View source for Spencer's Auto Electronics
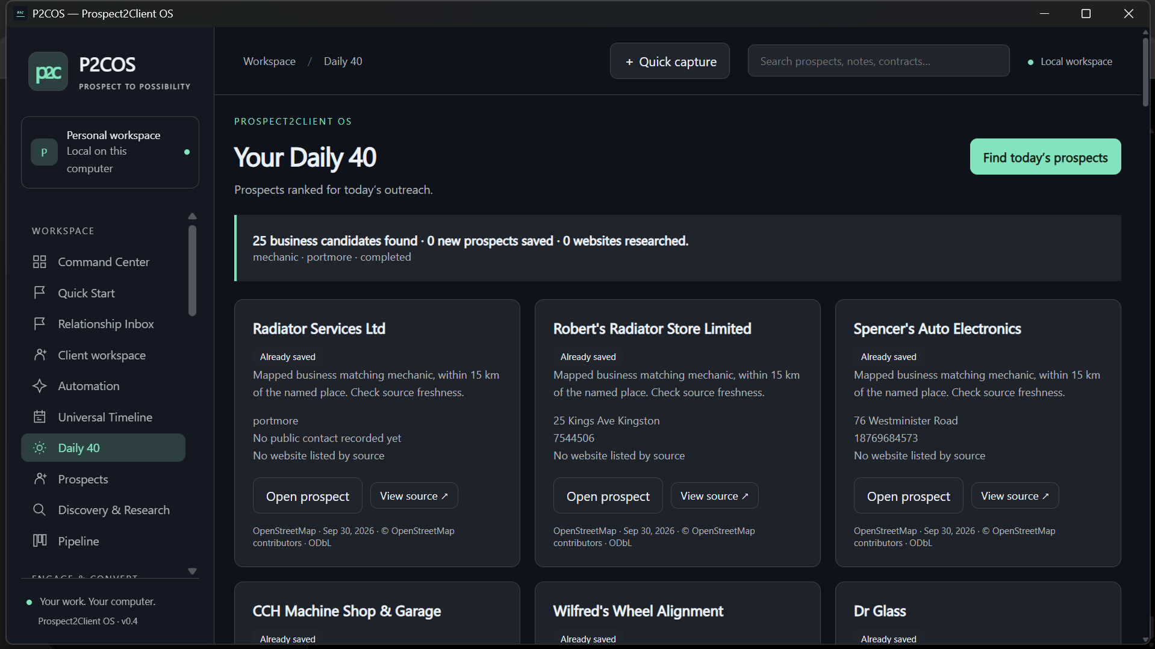 pyautogui.click(x=1015, y=496)
